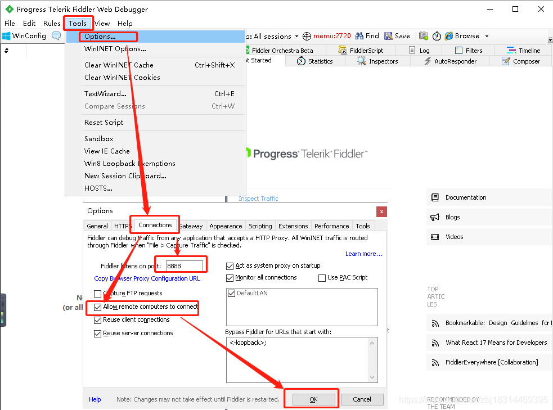Viewport: 553px width, 410px height.
Task: Open the Rules menu
Action: tap(52, 23)
